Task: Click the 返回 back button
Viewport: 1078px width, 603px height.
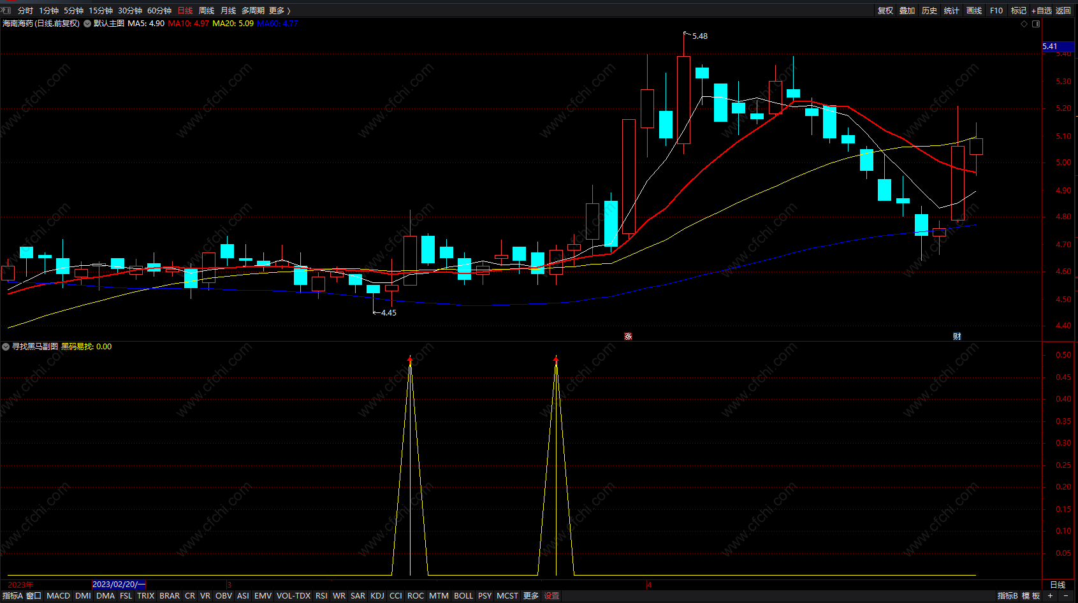Action: pyautogui.click(x=1063, y=10)
